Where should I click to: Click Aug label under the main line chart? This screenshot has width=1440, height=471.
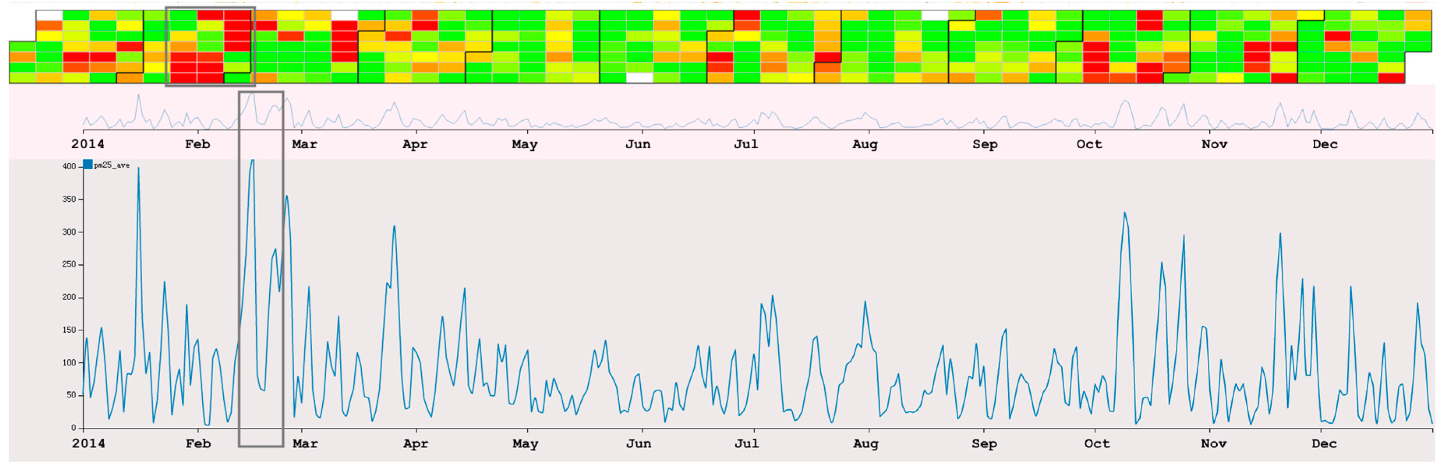(866, 444)
